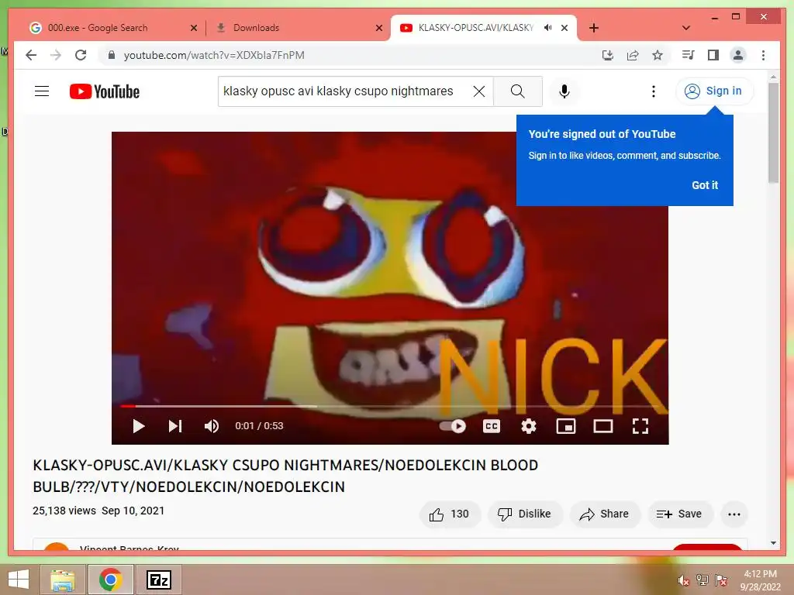Reload the current page
The height and width of the screenshot is (595, 794).
click(x=81, y=55)
